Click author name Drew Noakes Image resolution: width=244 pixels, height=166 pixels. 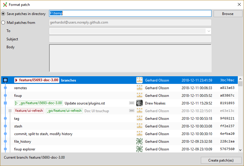click(155, 103)
